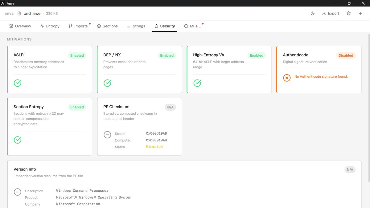The width and height of the screenshot is (370, 208).
Task: Click the vertical scrollbar on the right
Action: 369,108
